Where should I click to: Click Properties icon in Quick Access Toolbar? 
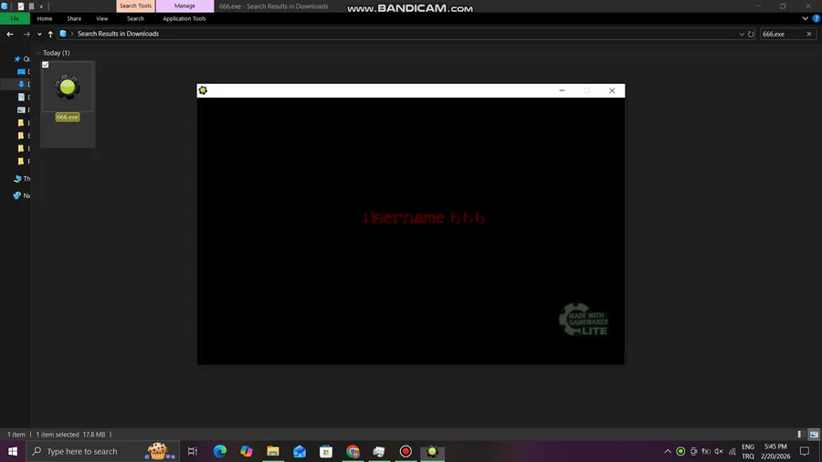[21, 6]
